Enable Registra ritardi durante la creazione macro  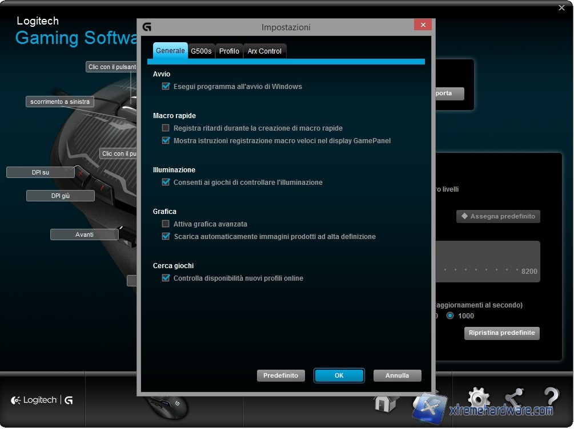(x=166, y=128)
